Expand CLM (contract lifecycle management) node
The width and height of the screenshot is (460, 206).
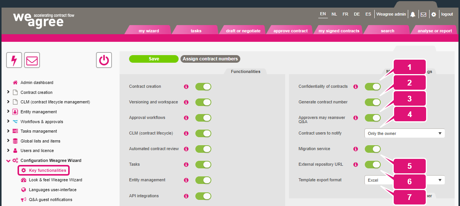pyautogui.click(x=8, y=102)
